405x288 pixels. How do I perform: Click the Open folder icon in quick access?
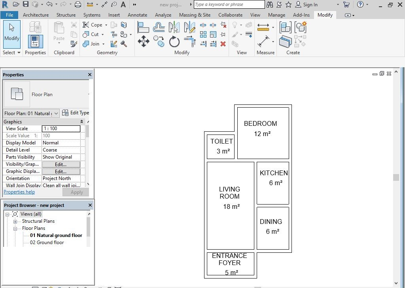(x=16, y=4)
